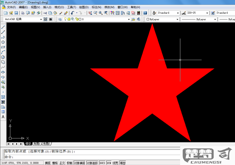Switch to the 模型 model tab
The image size is (235, 165).
[28, 144]
